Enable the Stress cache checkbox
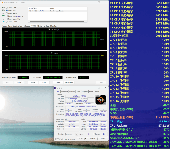 click(7, 13)
